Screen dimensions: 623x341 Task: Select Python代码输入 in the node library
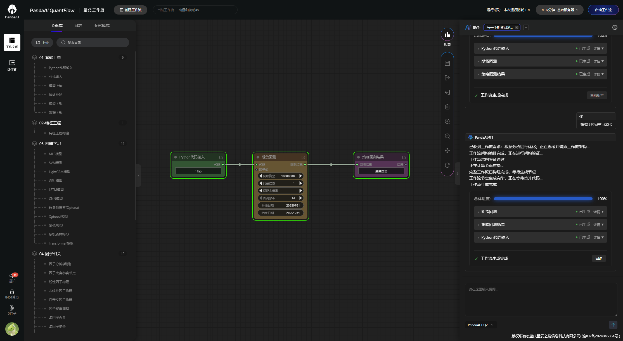pyautogui.click(x=61, y=68)
